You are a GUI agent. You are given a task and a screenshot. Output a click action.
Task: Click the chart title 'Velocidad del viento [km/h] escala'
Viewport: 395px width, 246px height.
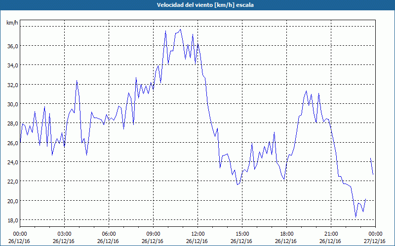(205, 5)
